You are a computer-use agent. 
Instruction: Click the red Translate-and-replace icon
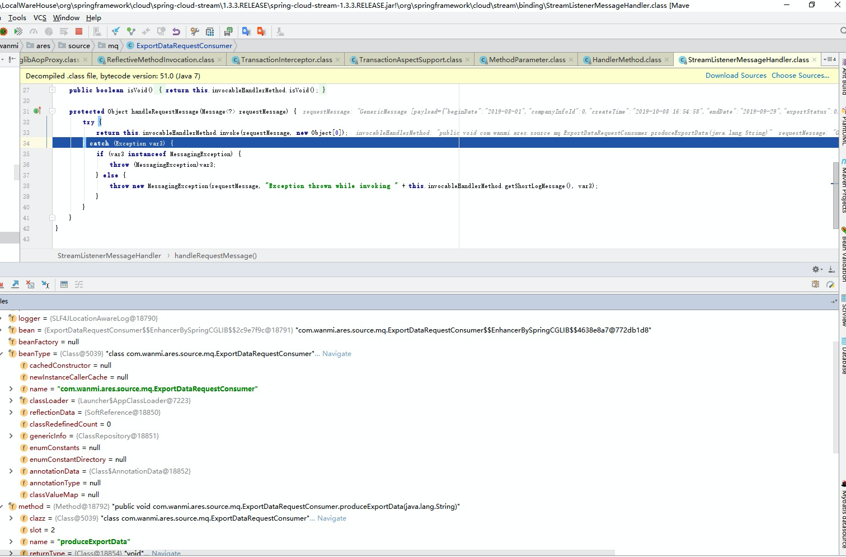[x=261, y=31]
